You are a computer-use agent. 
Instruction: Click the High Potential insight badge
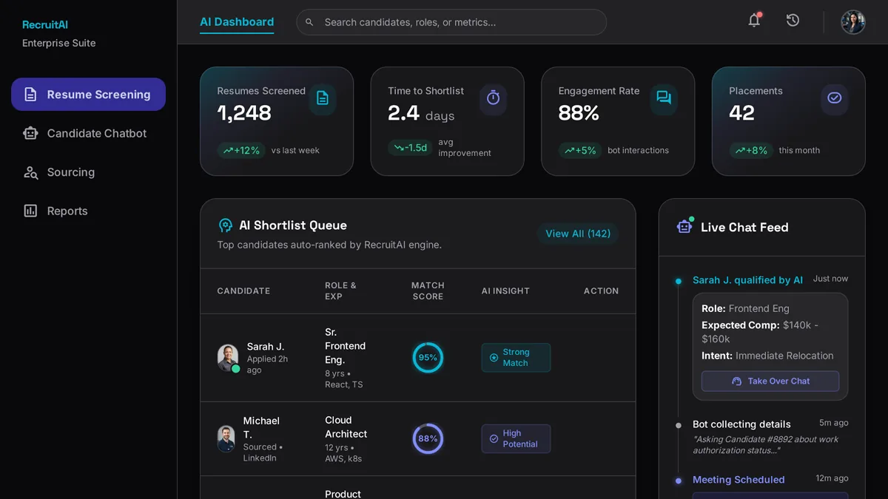point(516,438)
